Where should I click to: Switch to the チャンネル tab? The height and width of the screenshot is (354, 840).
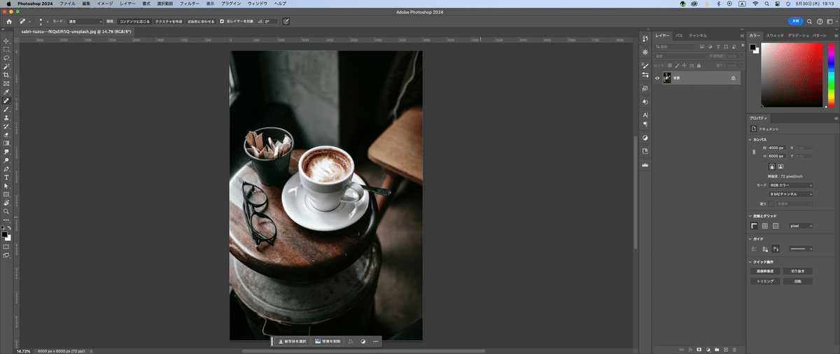[x=698, y=35]
